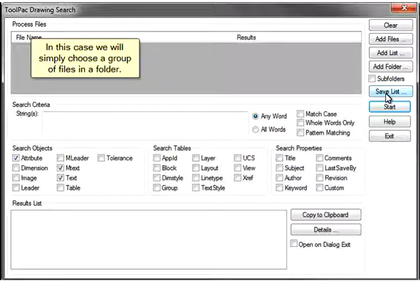Check the Keyword property
This screenshot has width=420, height=281.
[279, 188]
